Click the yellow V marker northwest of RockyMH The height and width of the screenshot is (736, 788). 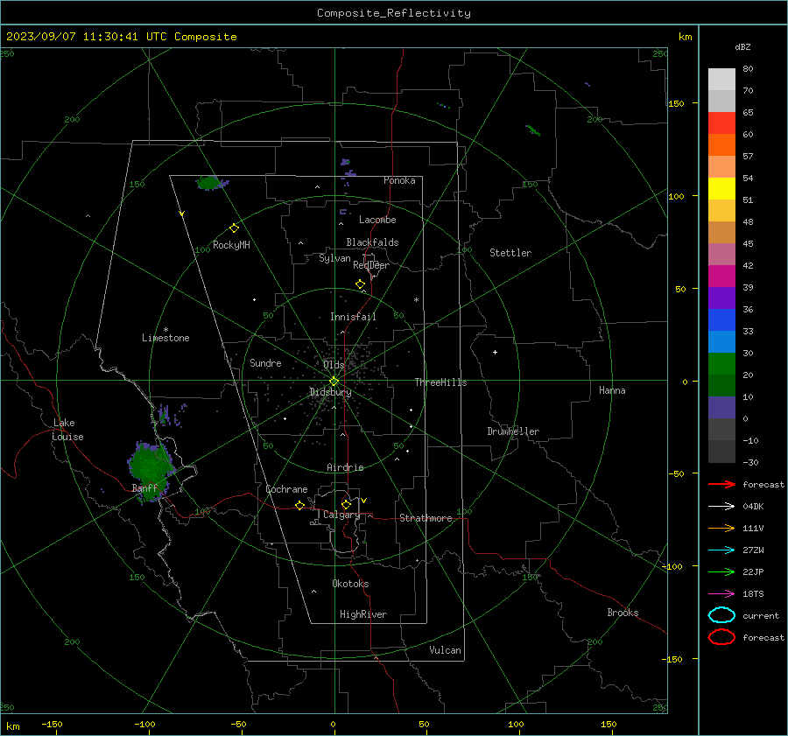[182, 214]
